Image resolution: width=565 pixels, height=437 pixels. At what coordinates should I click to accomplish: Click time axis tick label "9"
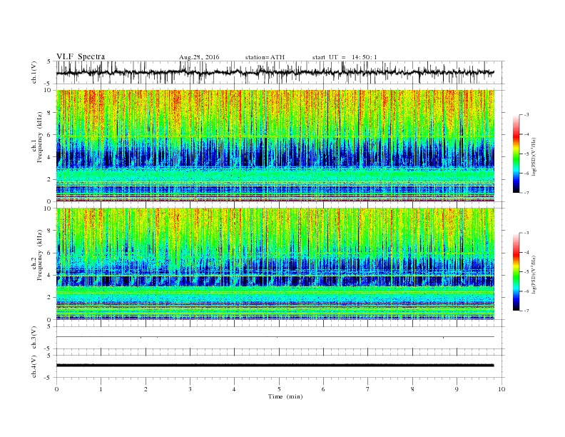click(457, 389)
